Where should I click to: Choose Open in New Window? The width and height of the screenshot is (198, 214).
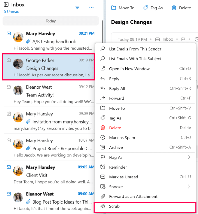click(146, 69)
